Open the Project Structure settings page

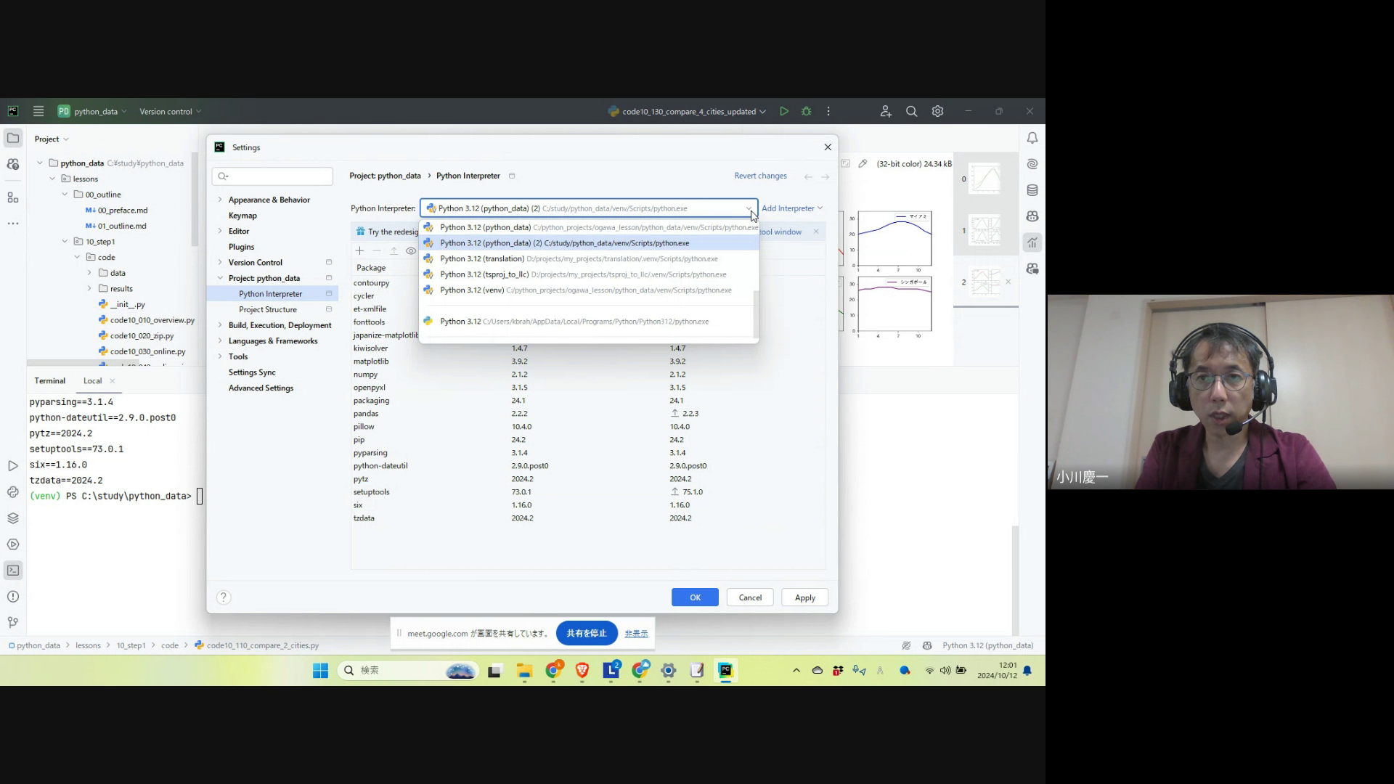[x=267, y=309]
